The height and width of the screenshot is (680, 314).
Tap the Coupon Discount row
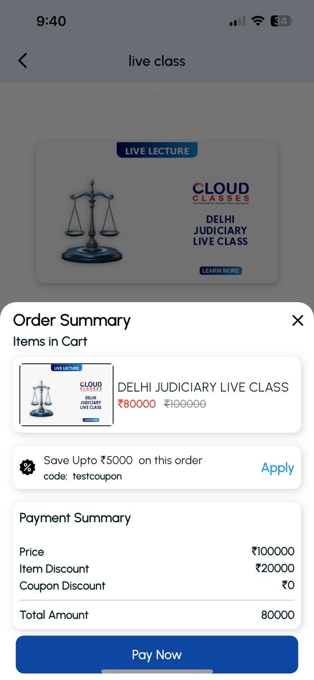pos(157,586)
